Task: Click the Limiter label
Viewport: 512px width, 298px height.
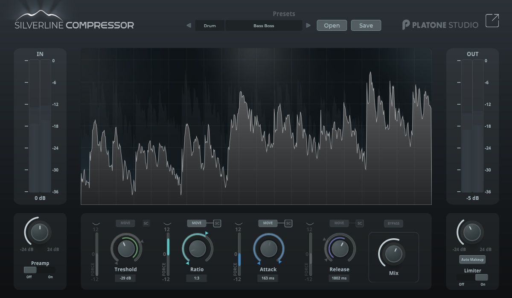Action: pyautogui.click(x=472, y=271)
